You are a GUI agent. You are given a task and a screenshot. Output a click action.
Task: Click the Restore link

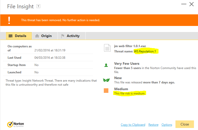coord(153,125)
